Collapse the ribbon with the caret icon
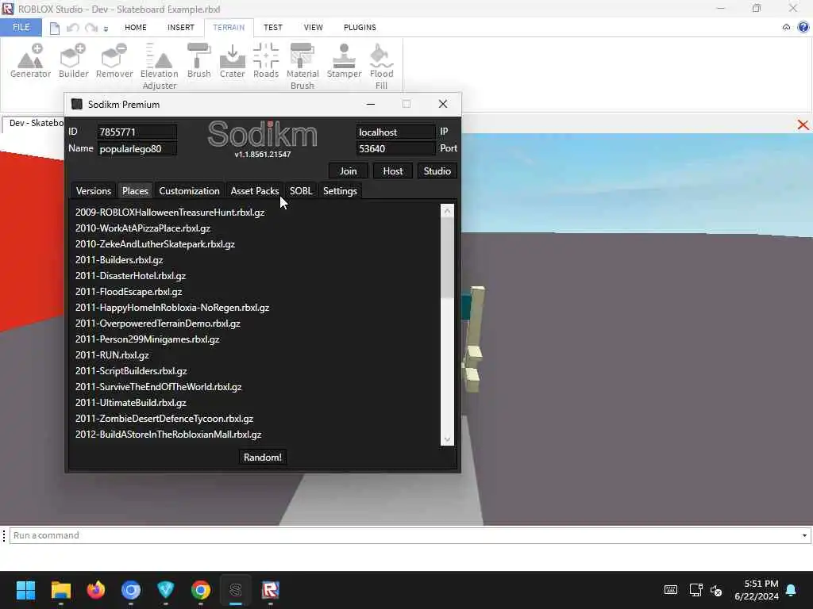The height and width of the screenshot is (609, 813). [x=787, y=27]
